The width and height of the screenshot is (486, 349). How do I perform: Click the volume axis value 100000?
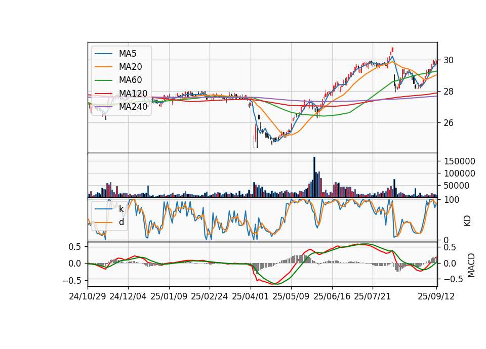[460, 173]
